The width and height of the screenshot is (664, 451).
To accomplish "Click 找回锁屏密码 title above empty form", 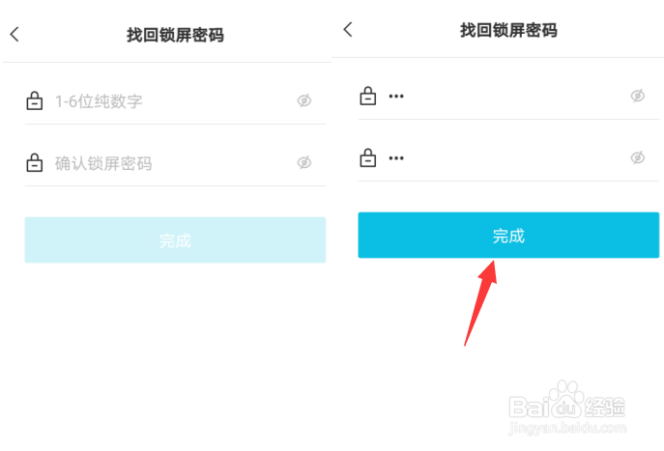I will coord(175,35).
